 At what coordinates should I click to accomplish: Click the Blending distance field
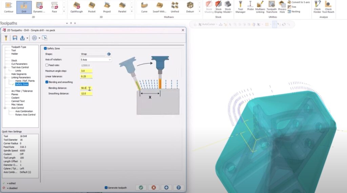[x=86, y=88]
